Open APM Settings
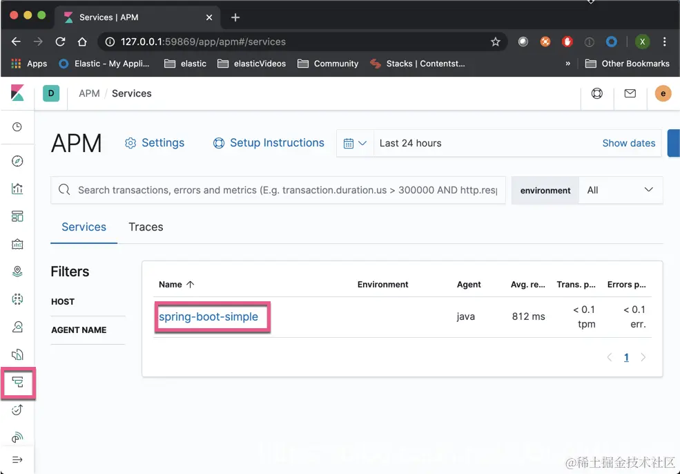 point(155,143)
